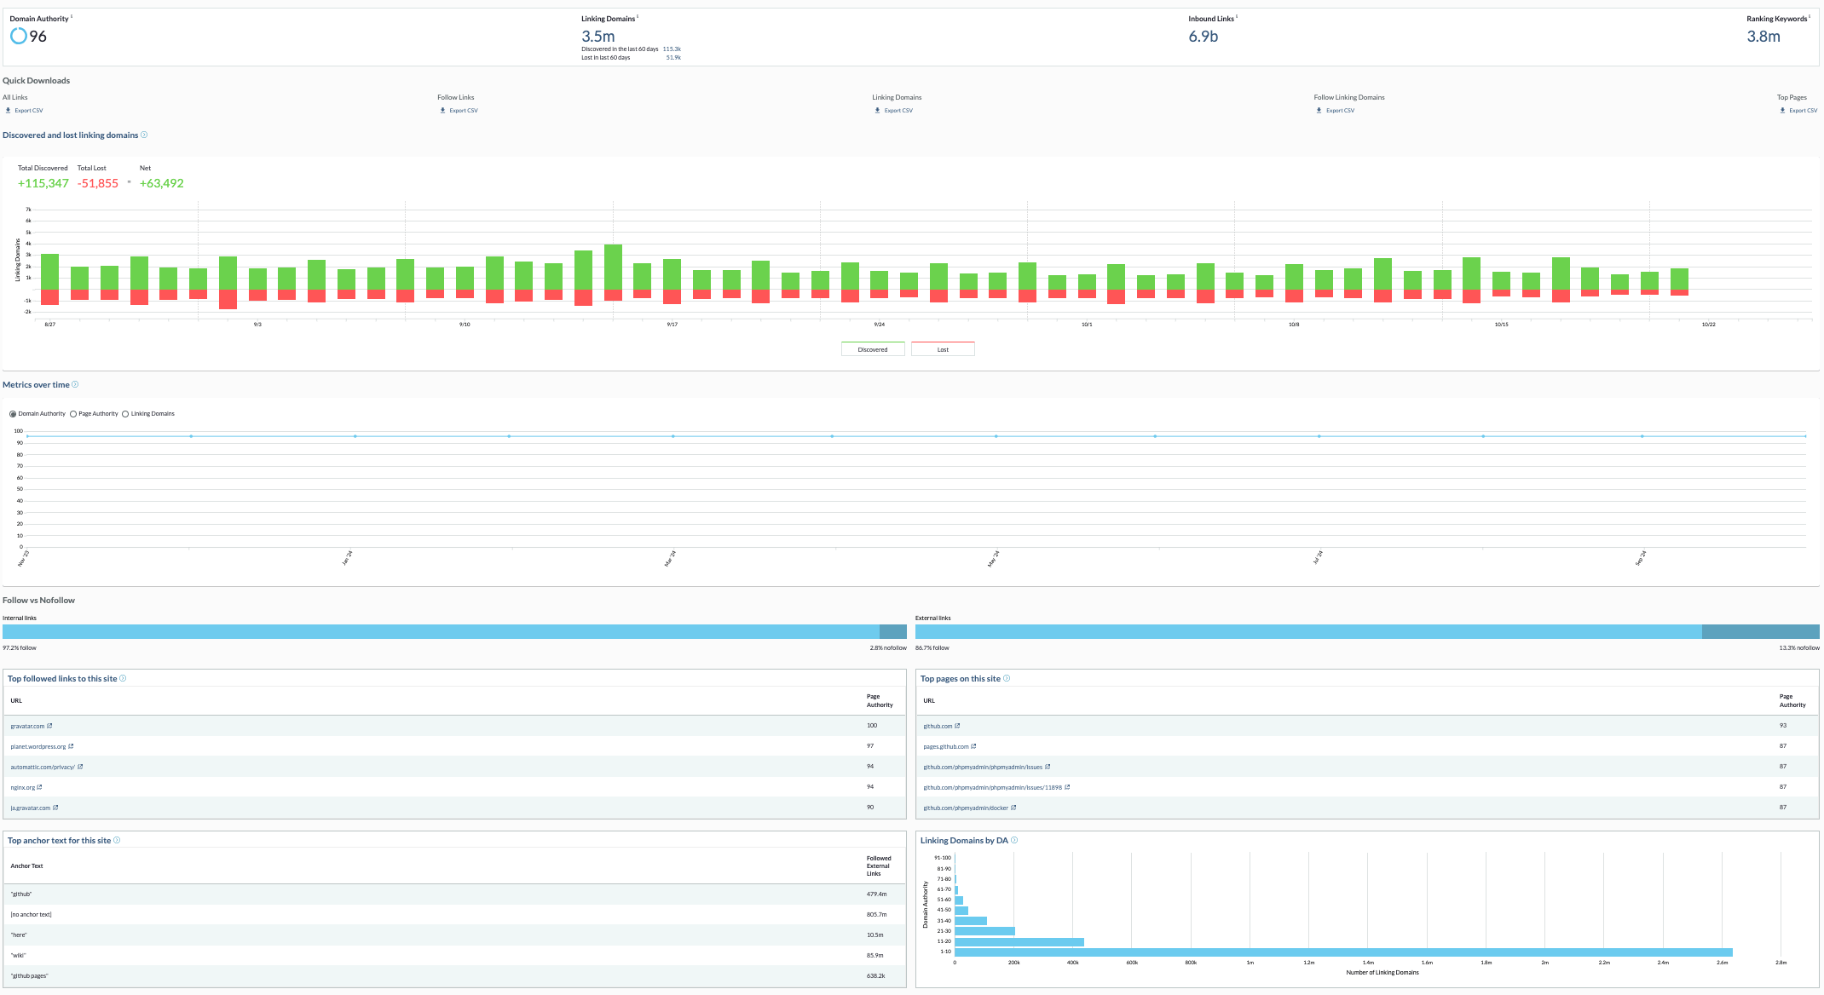Help icon beside Top anchor text heading
Viewport: 1824px width, 995px height.
point(117,840)
